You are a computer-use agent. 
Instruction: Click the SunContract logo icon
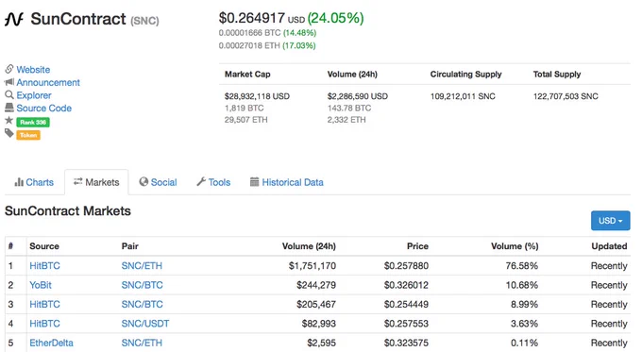pyautogui.click(x=14, y=19)
